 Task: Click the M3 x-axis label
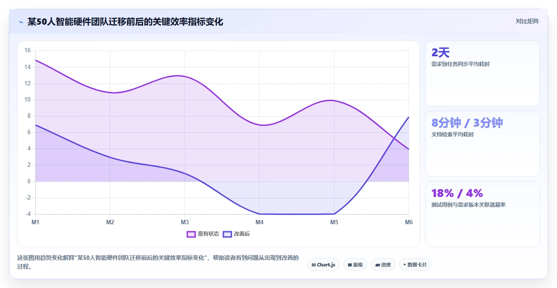185,222
